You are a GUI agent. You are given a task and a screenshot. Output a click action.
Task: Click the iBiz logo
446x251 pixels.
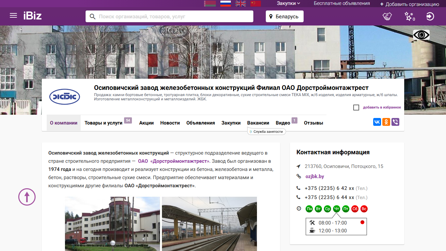point(32,16)
